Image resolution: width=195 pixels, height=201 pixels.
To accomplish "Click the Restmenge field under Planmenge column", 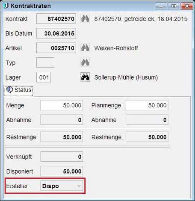I will click(x=147, y=137).
